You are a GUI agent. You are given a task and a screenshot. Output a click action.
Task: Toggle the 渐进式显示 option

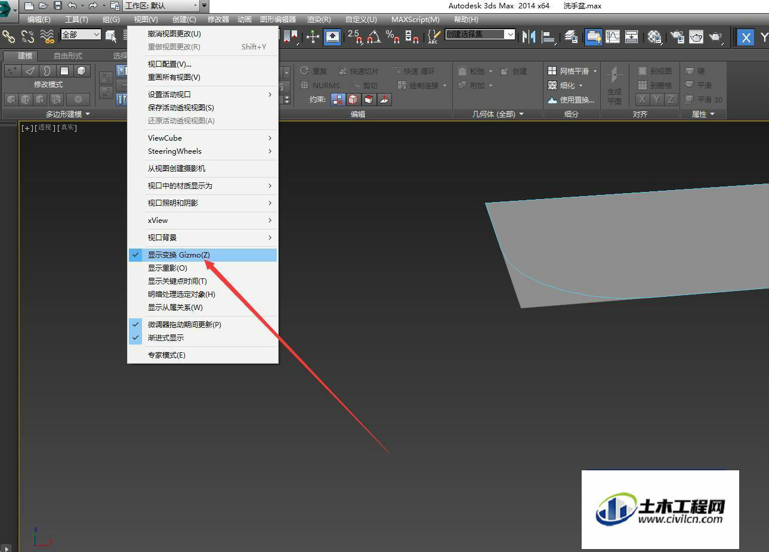(203, 337)
